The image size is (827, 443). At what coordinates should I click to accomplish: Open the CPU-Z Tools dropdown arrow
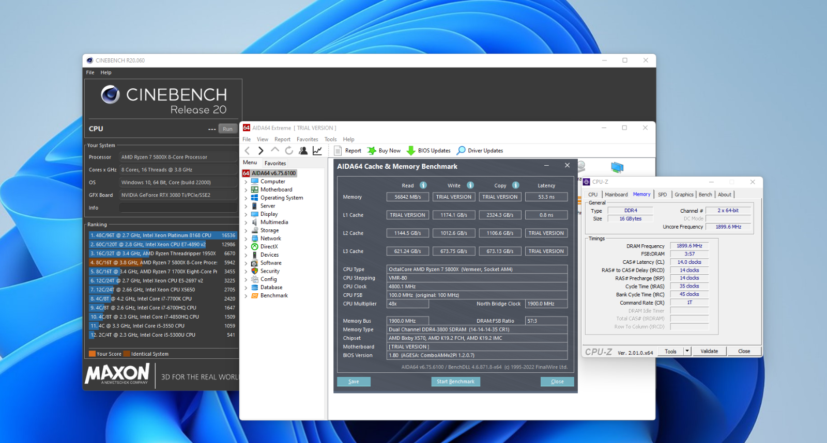(687, 351)
